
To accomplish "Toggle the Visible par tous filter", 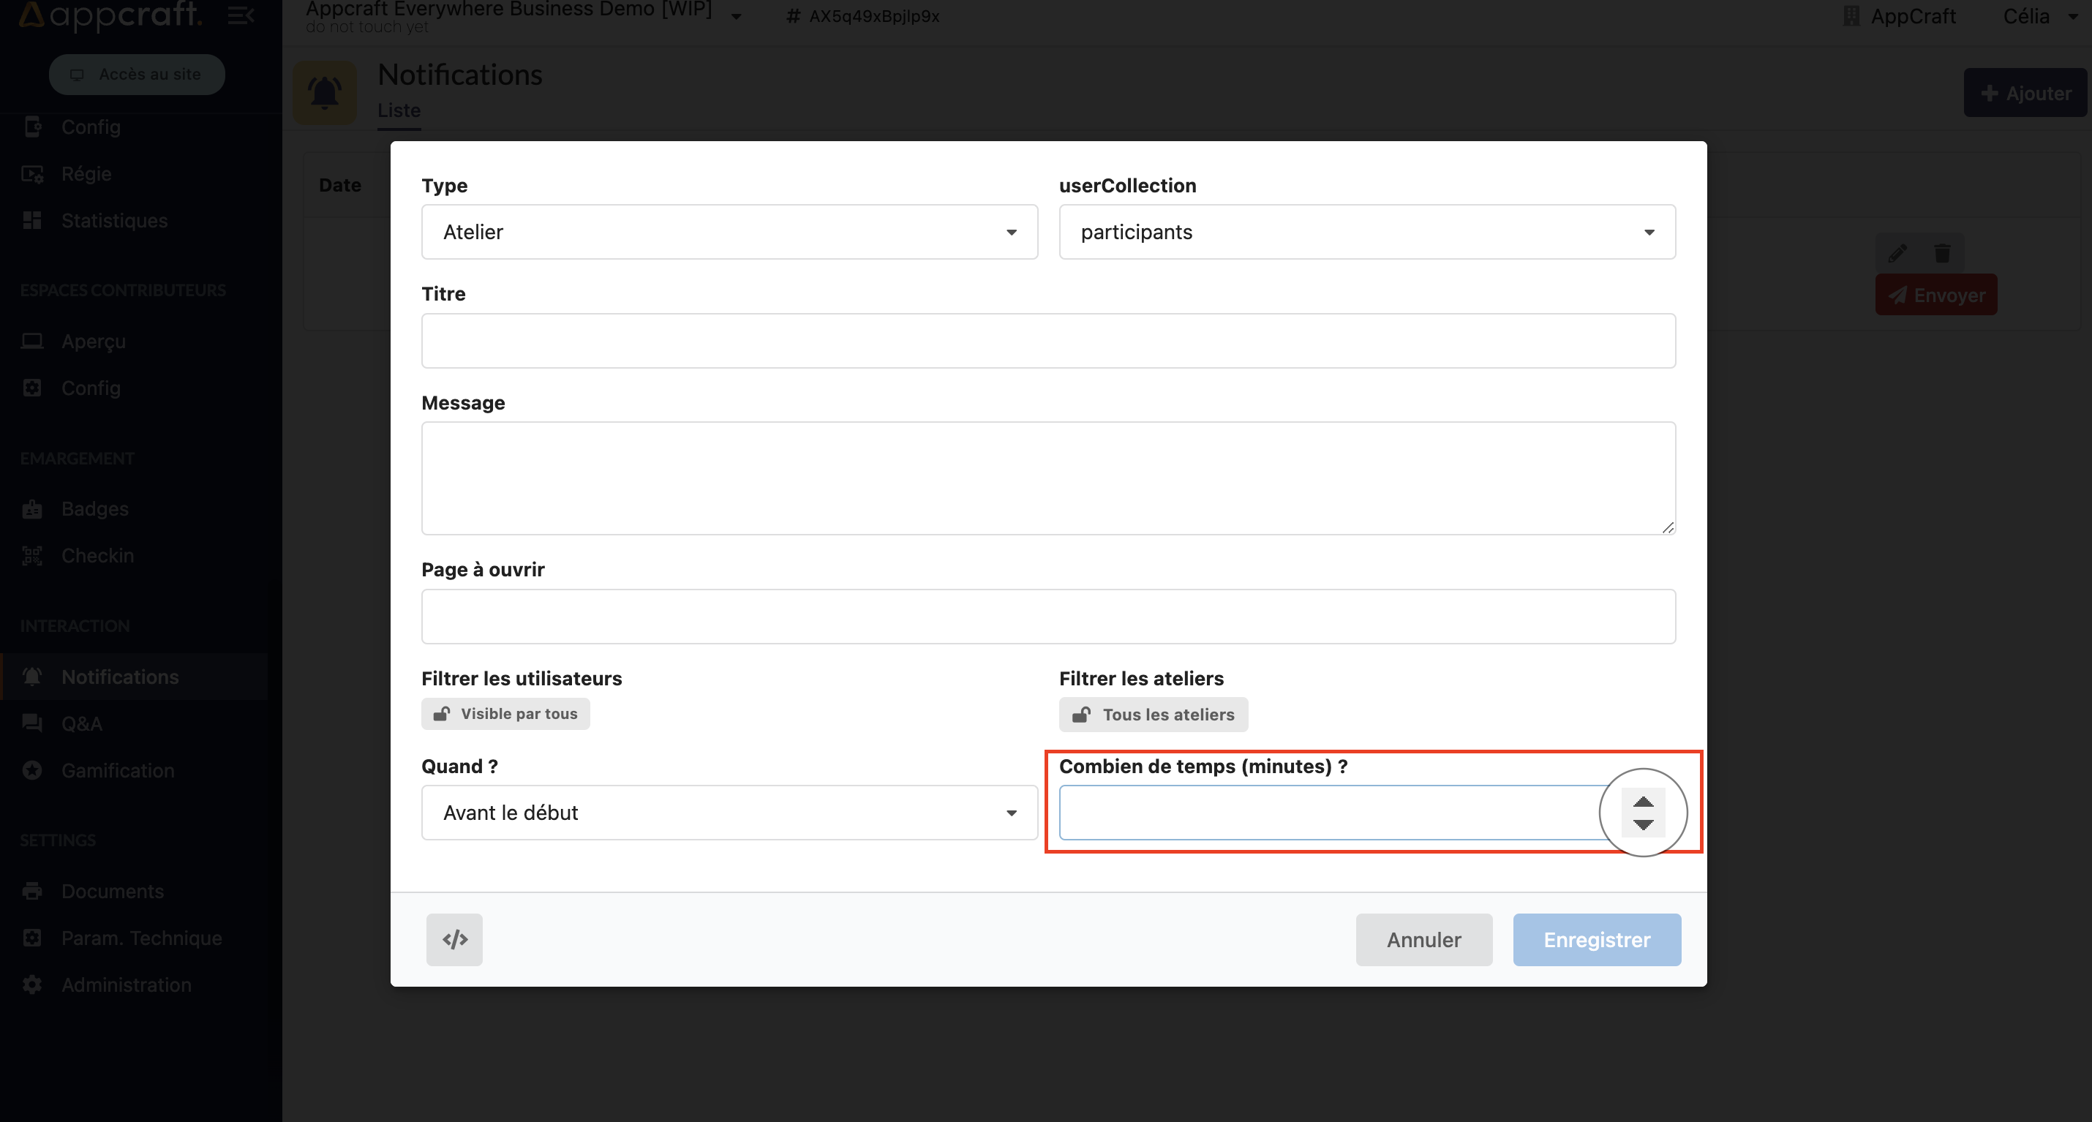I will click(505, 714).
